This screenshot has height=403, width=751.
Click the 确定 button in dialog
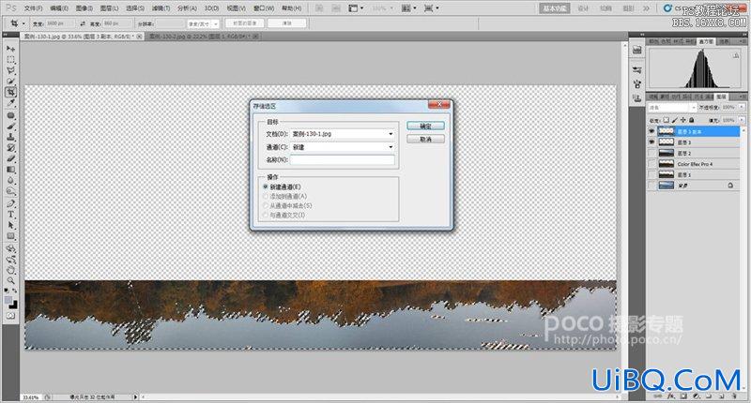tap(425, 126)
